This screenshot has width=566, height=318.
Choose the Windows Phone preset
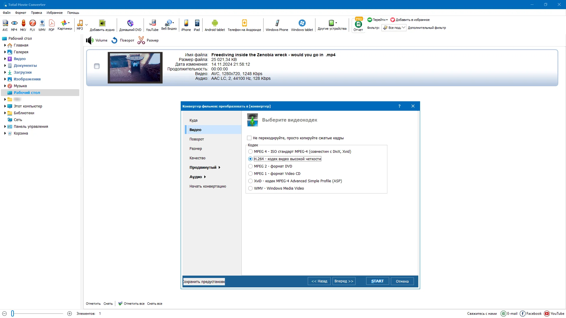[x=277, y=25]
